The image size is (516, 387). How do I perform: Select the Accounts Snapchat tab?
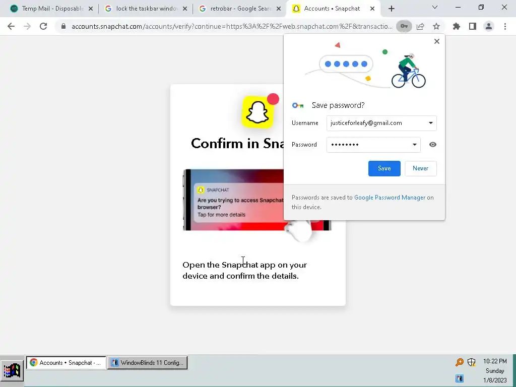click(333, 9)
